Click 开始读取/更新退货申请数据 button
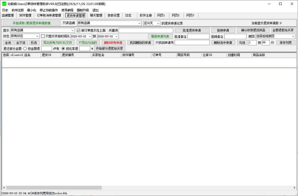The height and width of the screenshot is (196, 298). [x=31, y=23]
